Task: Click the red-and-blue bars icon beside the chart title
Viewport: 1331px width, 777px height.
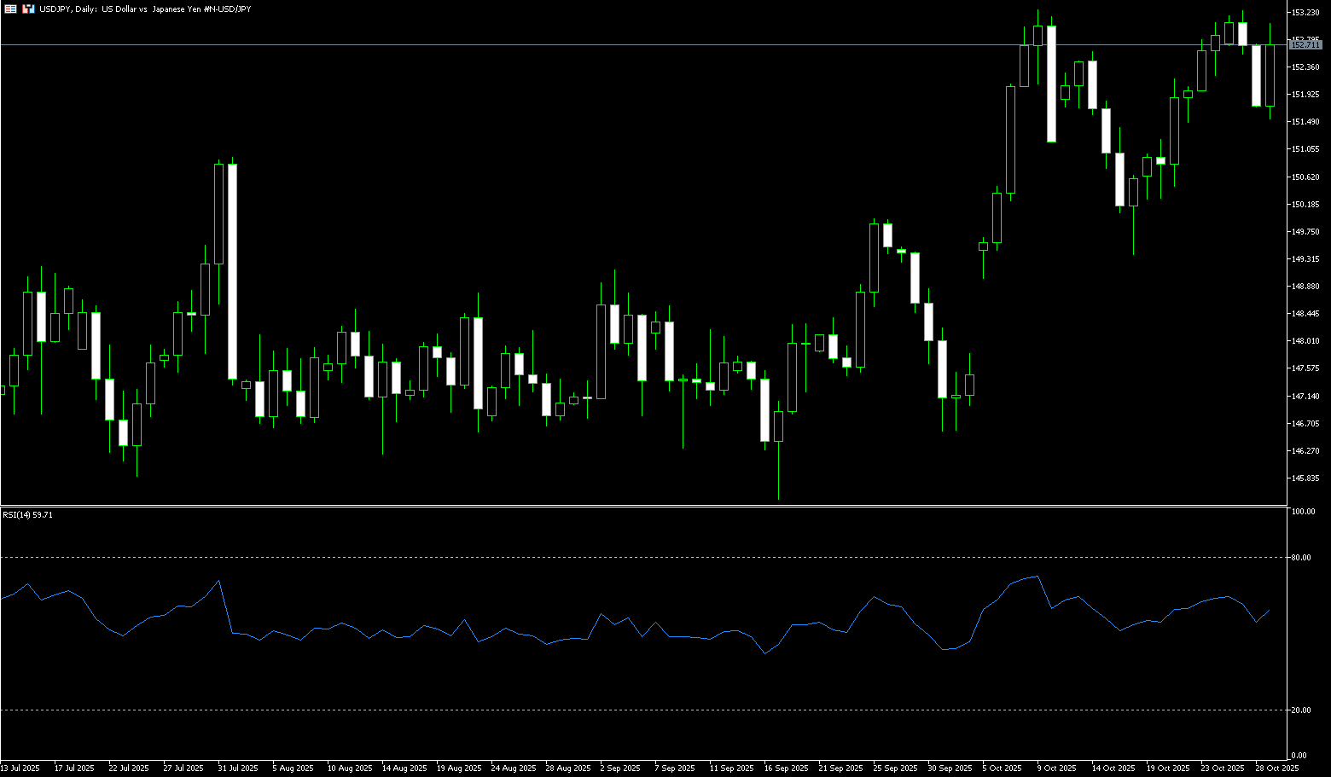Action: click(x=28, y=9)
